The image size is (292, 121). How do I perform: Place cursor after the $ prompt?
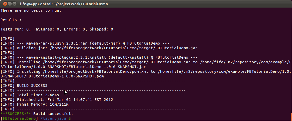[x=72, y=118]
